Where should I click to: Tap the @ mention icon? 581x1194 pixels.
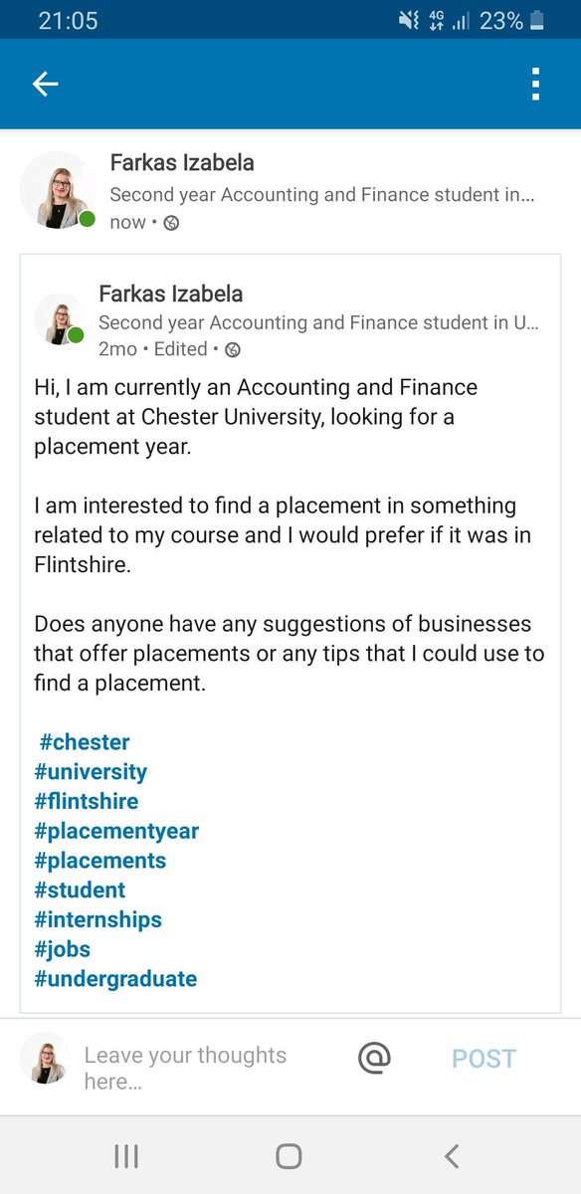374,1058
